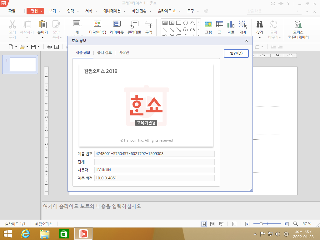320x240 pixels.
Task: Open the Open-file dropdown arrow
Action: point(27,47)
